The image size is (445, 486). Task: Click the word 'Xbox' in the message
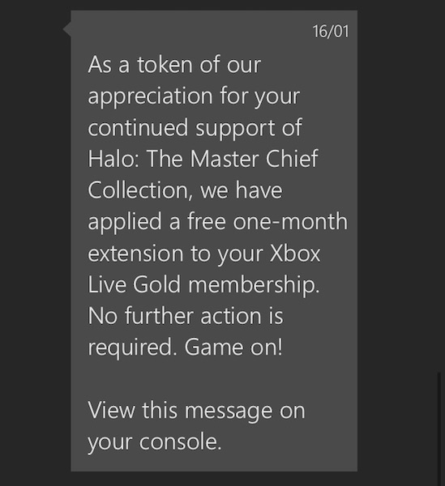click(294, 254)
